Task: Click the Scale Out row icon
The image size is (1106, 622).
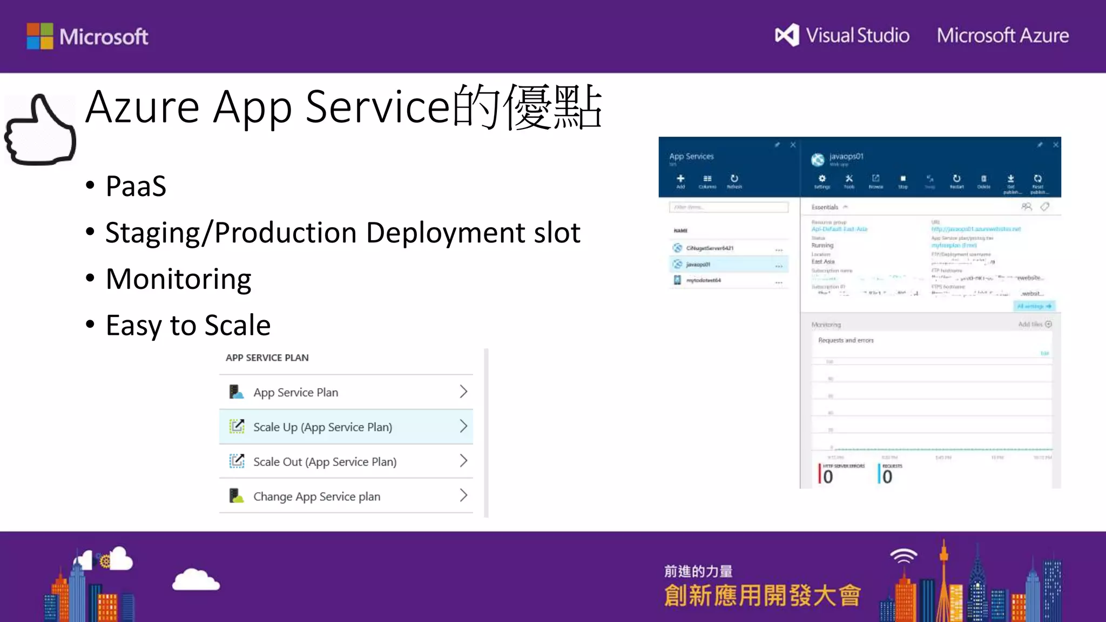Action: click(237, 461)
